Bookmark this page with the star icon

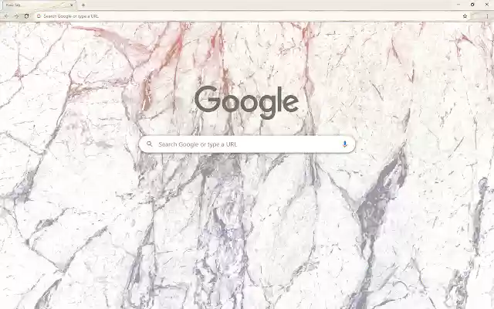465,16
